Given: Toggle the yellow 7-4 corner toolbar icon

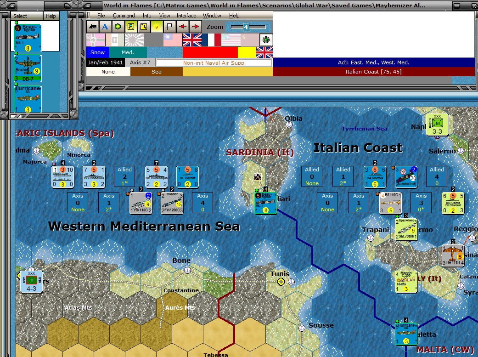Looking at the screenshot, I should pyautogui.click(x=144, y=27).
